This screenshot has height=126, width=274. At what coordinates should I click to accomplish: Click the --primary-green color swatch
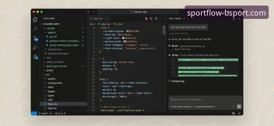[x=127, y=31]
